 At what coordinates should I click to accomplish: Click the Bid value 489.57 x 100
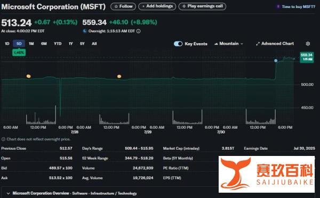coord(61,168)
